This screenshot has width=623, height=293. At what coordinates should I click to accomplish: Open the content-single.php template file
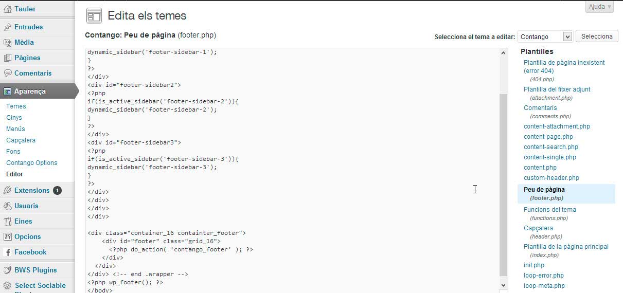click(x=550, y=157)
